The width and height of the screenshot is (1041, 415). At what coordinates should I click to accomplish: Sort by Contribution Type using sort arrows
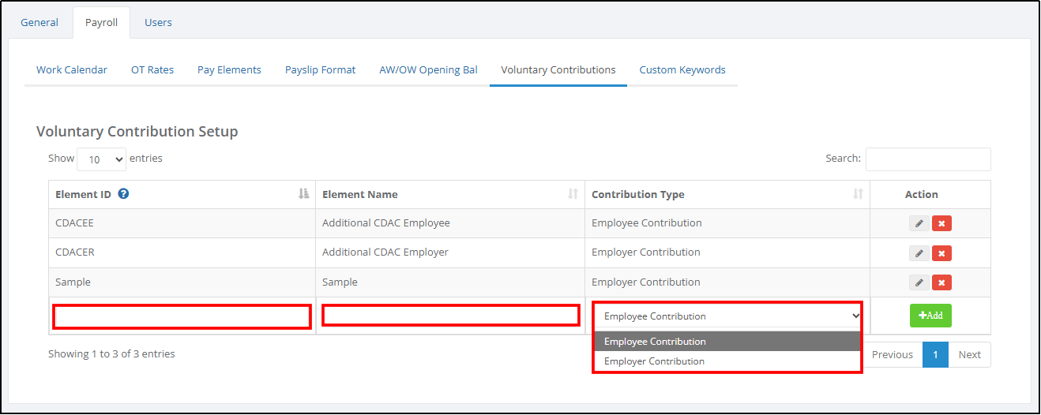858,194
